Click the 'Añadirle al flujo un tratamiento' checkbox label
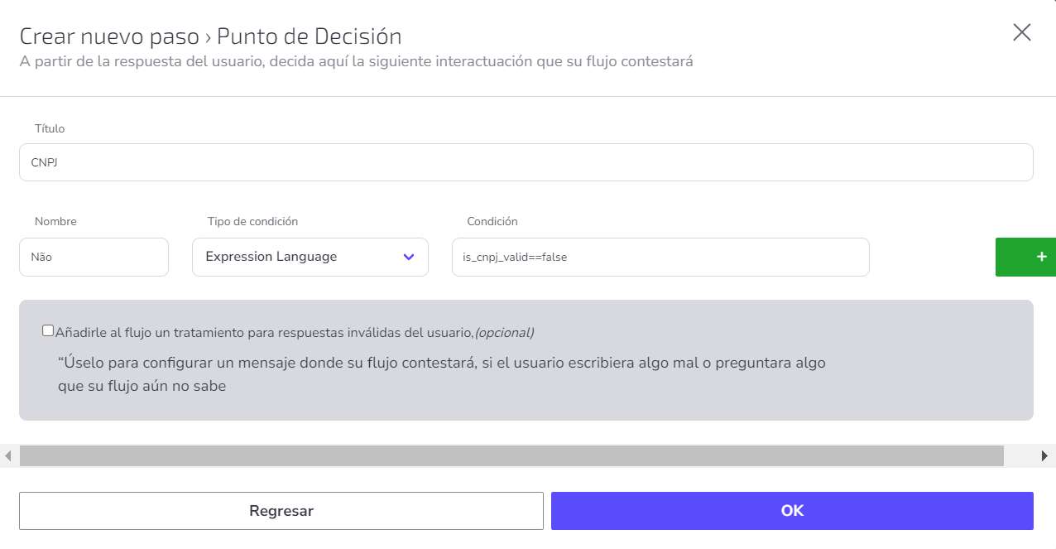The image size is (1056, 549). point(264,333)
